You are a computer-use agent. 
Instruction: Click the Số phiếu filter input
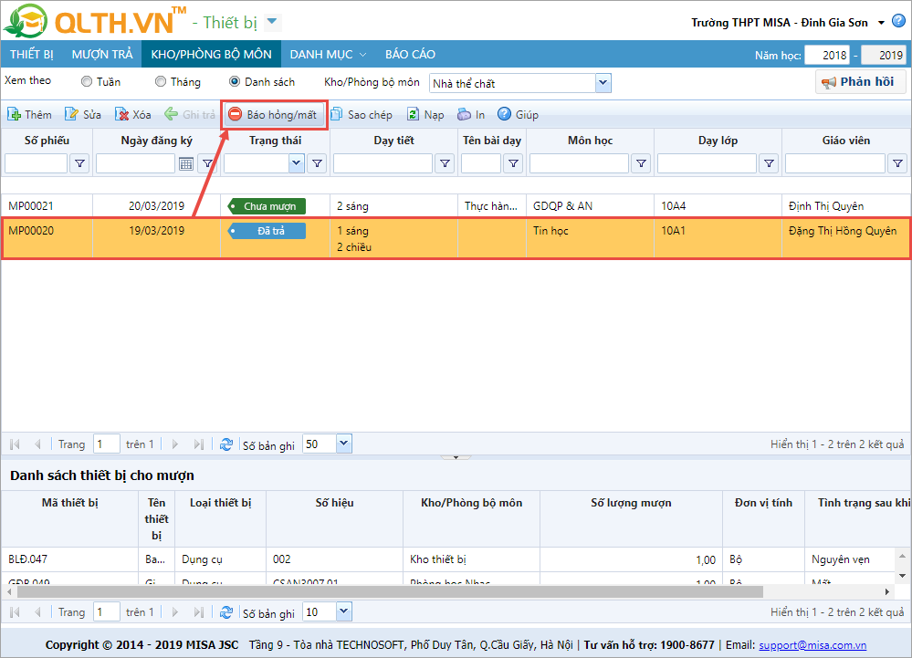pos(37,163)
